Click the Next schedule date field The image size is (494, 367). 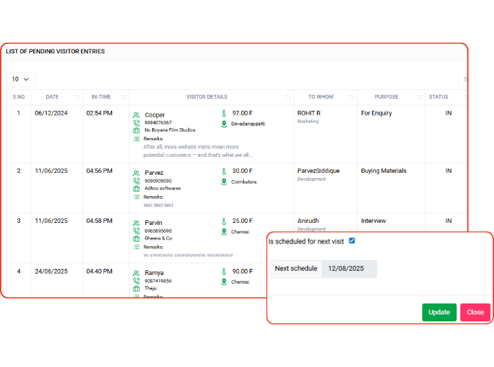pos(349,269)
